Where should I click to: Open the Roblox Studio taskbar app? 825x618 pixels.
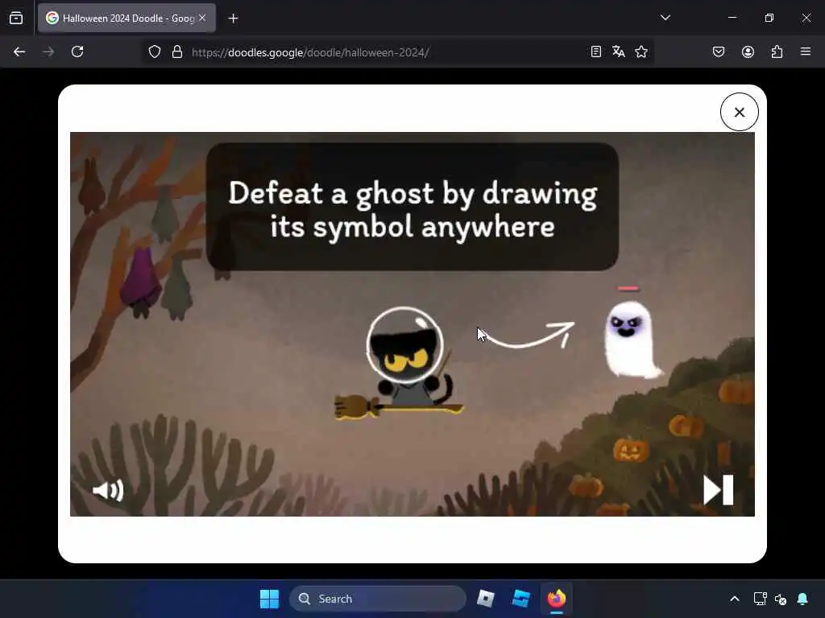point(521,599)
